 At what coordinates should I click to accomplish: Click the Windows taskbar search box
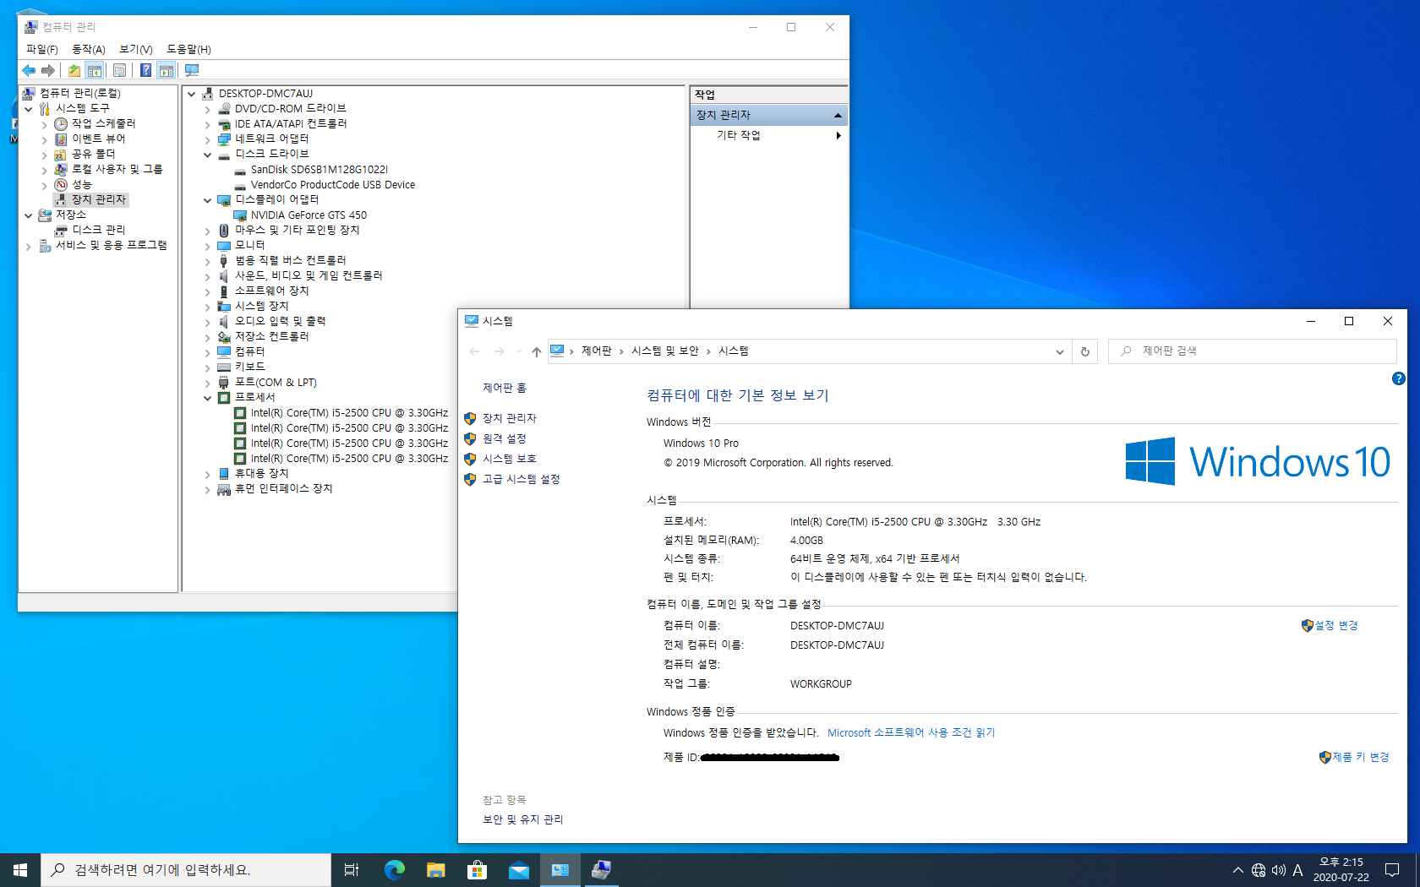point(185,869)
